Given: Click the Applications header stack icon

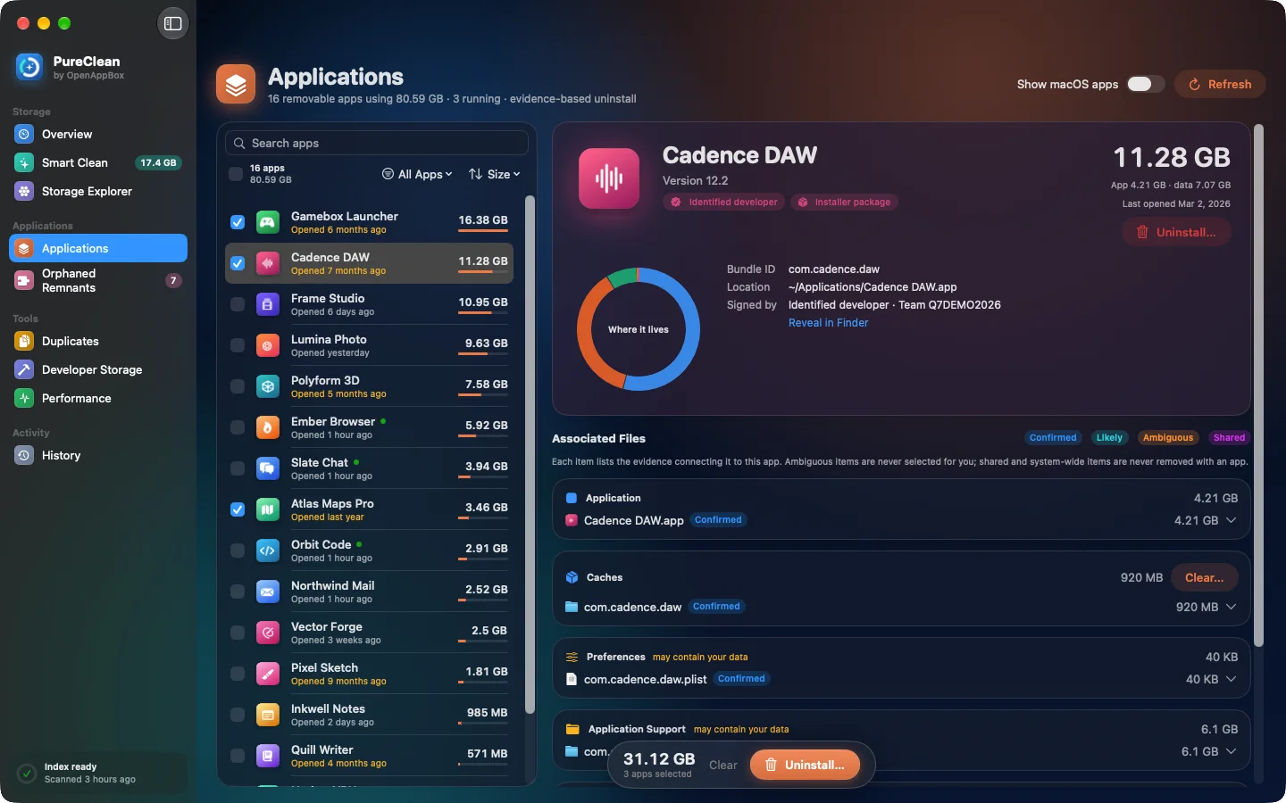Looking at the screenshot, I should pyautogui.click(x=236, y=85).
